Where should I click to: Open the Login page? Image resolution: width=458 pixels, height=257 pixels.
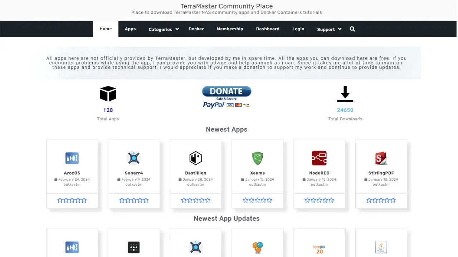tap(298, 29)
